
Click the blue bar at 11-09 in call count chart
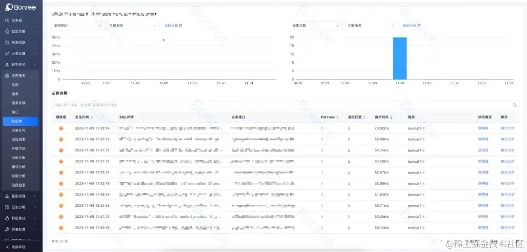tap(400, 58)
